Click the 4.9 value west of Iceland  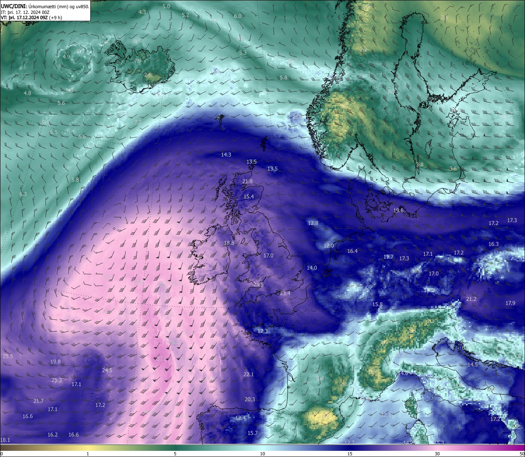pos(66,57)
